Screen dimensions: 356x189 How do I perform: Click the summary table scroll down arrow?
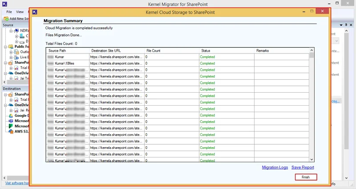point(312,160)
